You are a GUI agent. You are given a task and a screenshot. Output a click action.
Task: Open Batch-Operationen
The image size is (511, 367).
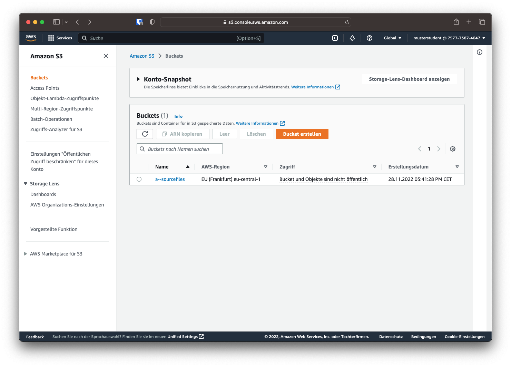click(x=51, y=119)
